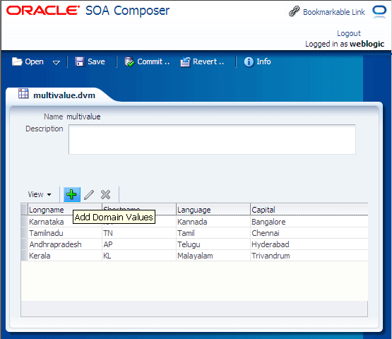Select the Tamilnadu row header handle
Image resolution: width=392 pixels, height=339 pixels.
[24, 233]
